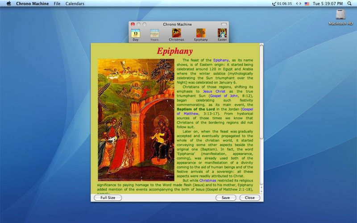
Task: Open the Gospel of John link
Action: (224, 96)
